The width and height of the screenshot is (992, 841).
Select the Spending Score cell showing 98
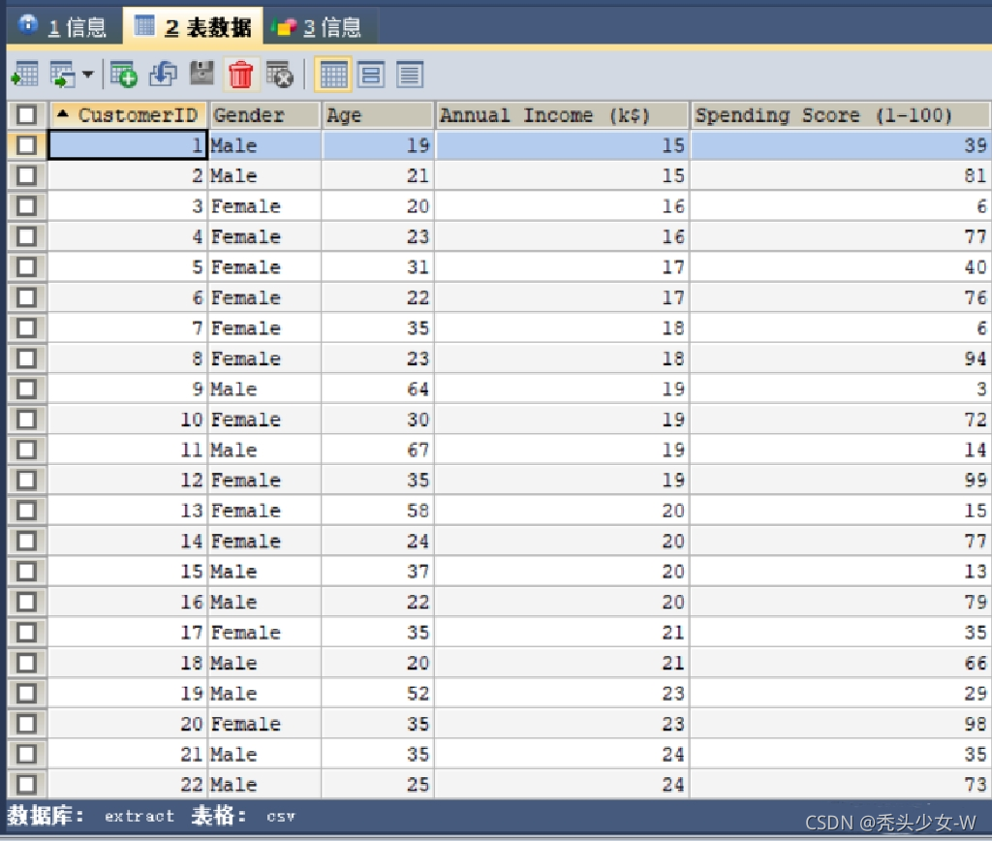pos(841,724)
